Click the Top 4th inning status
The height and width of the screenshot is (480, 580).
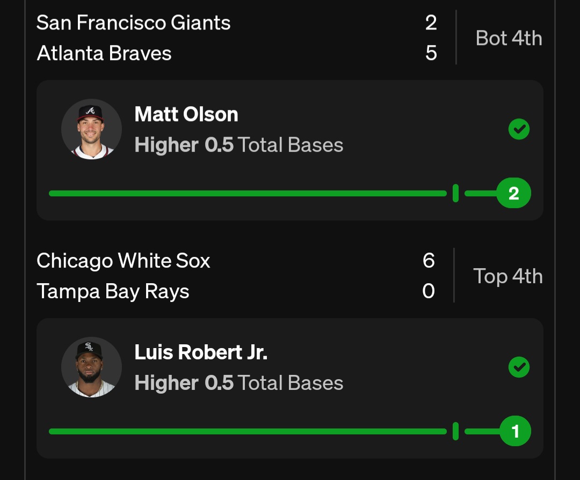[x=508, y=276]
